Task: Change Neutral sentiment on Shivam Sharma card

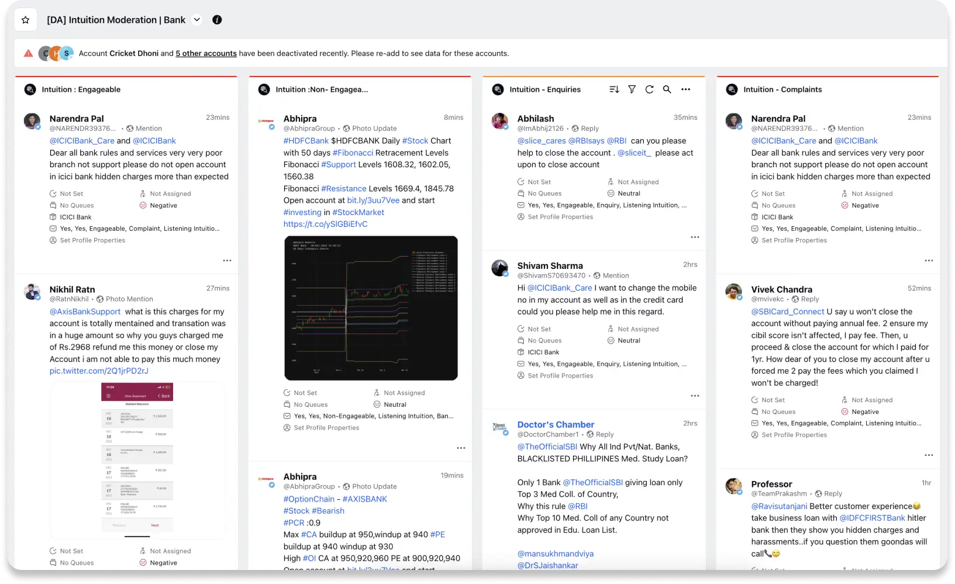Action: pyautogui.click(x=624, y=341)
